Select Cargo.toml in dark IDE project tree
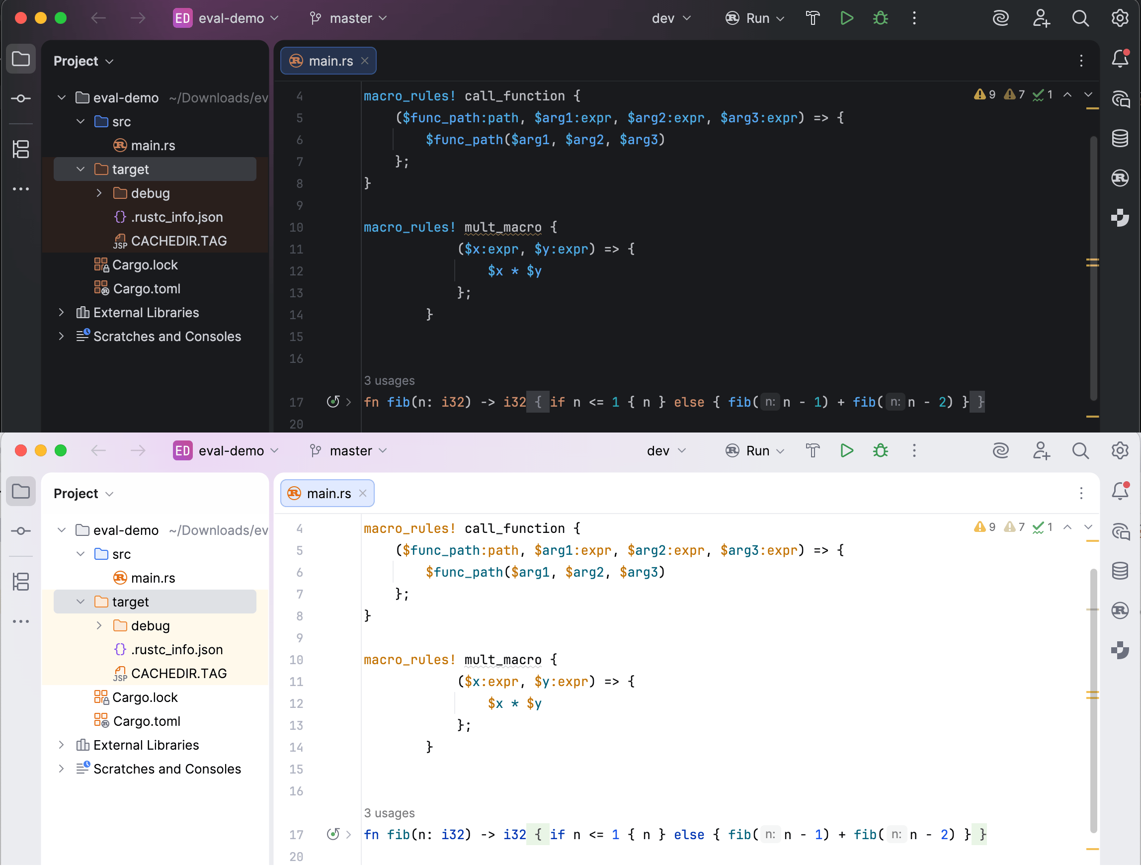Image resolution: width=1141 pixels, height=866 pixels. pos(147,288)
